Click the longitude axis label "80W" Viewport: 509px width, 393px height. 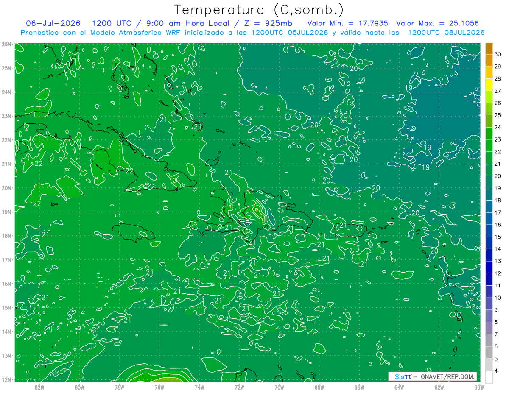79,387
